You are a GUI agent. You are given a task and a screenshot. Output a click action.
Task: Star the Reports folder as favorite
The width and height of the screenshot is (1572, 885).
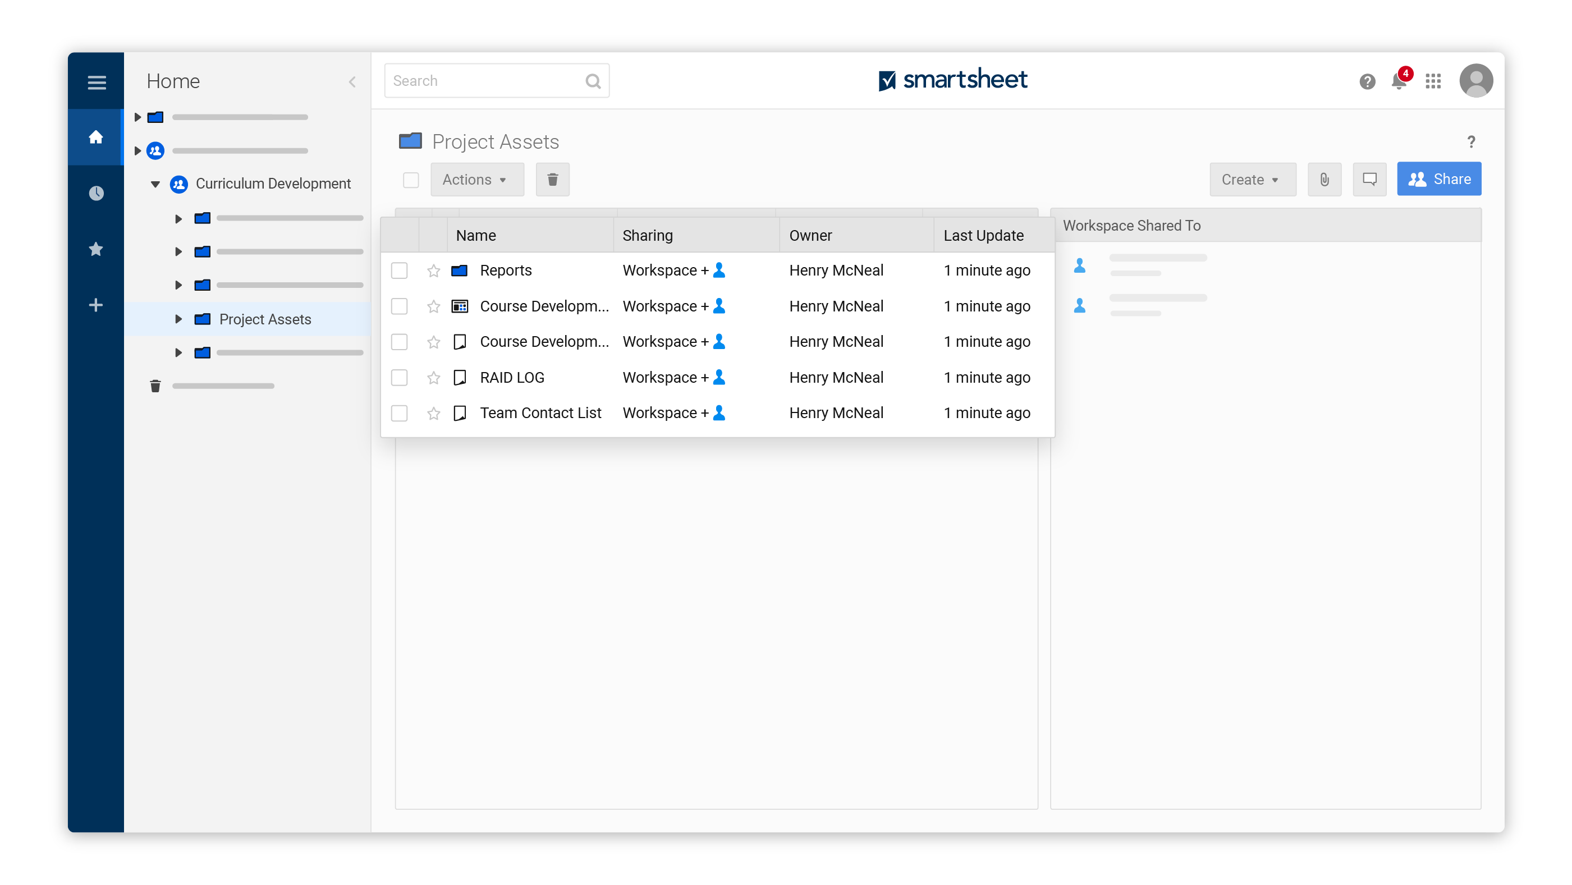tap(433, 270)
